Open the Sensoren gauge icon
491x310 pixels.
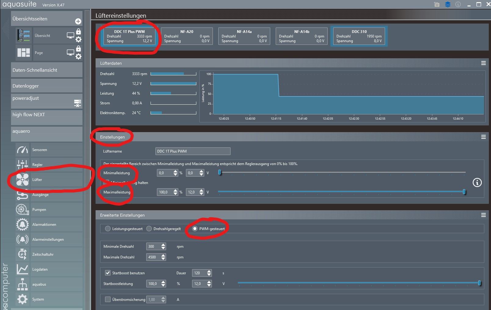point(22,150)
